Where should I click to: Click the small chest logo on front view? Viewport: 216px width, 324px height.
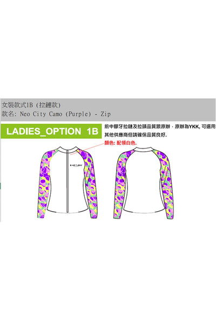(77, 165)
